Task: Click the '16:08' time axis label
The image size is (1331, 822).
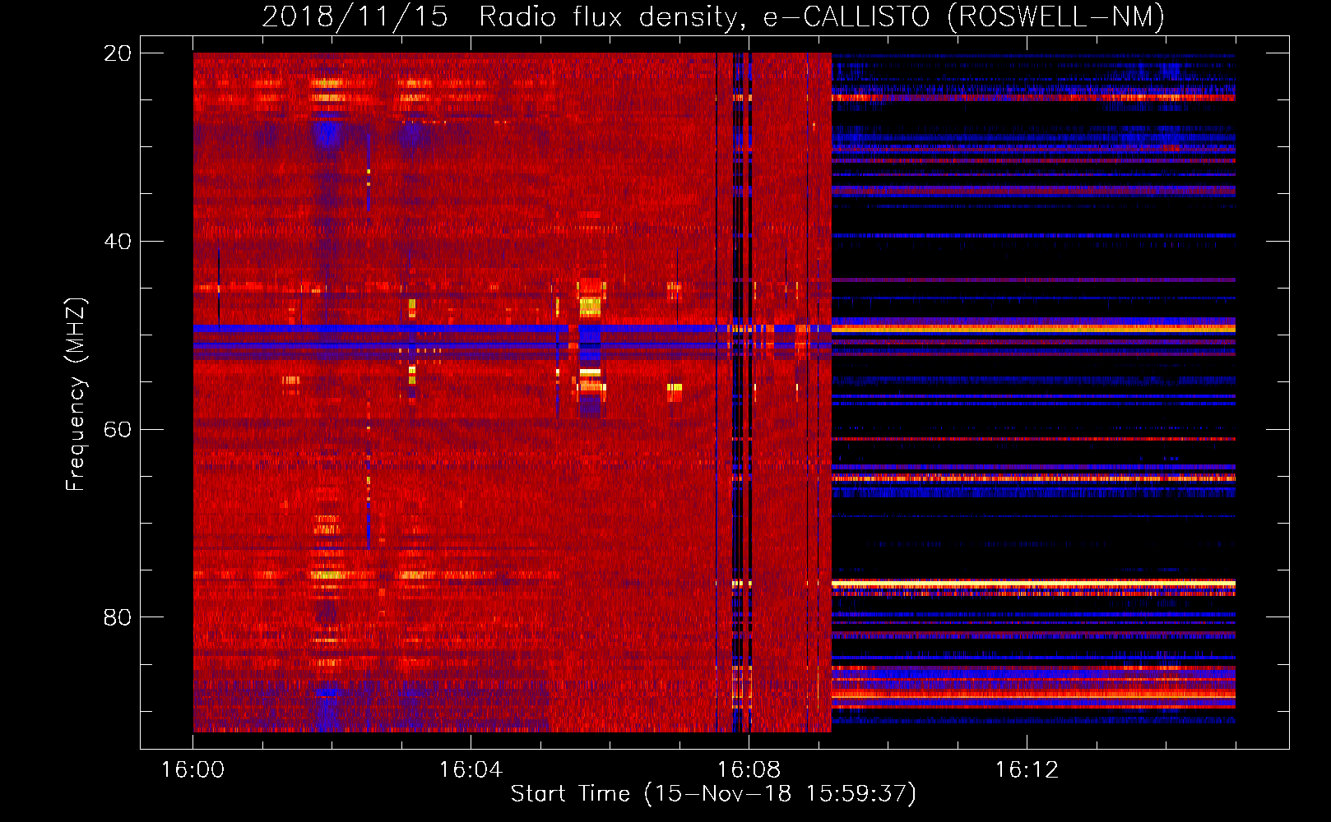Action: click(749, 770)
